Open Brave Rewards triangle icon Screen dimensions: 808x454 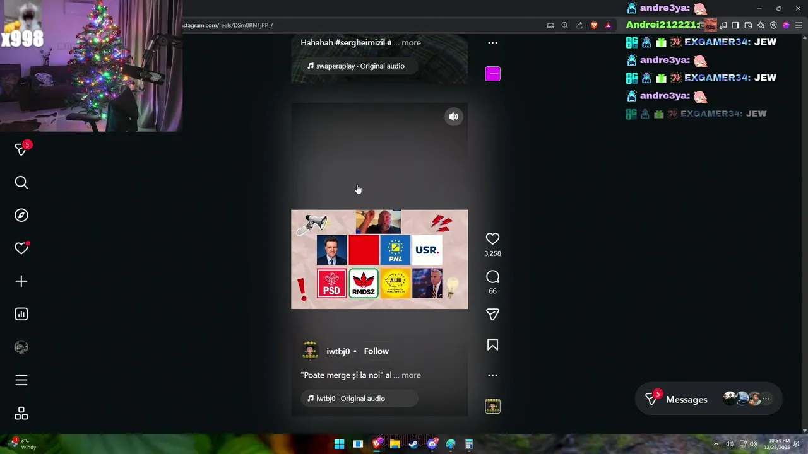point(609,25)
